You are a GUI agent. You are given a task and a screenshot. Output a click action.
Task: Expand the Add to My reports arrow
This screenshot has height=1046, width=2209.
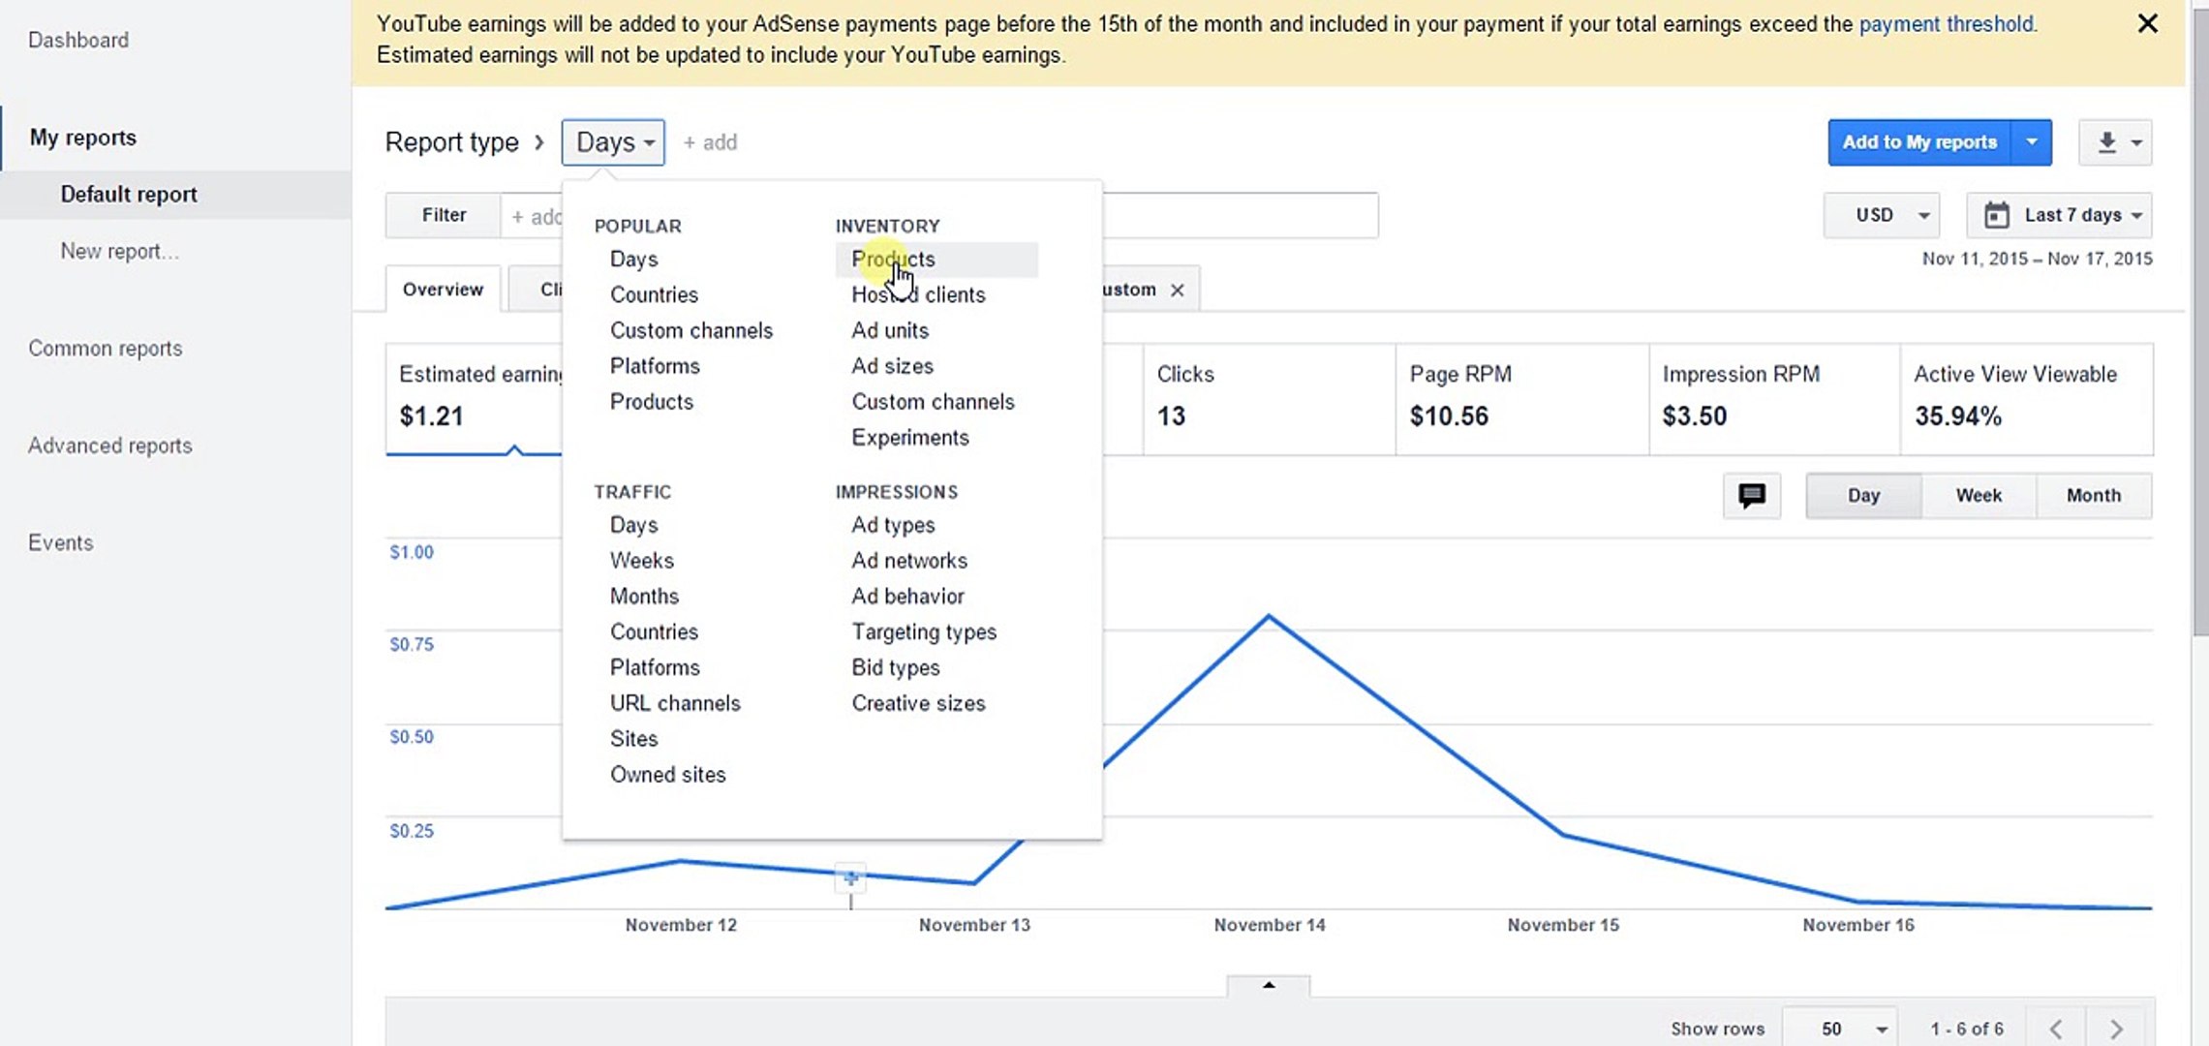click(x=2032, y=142)
